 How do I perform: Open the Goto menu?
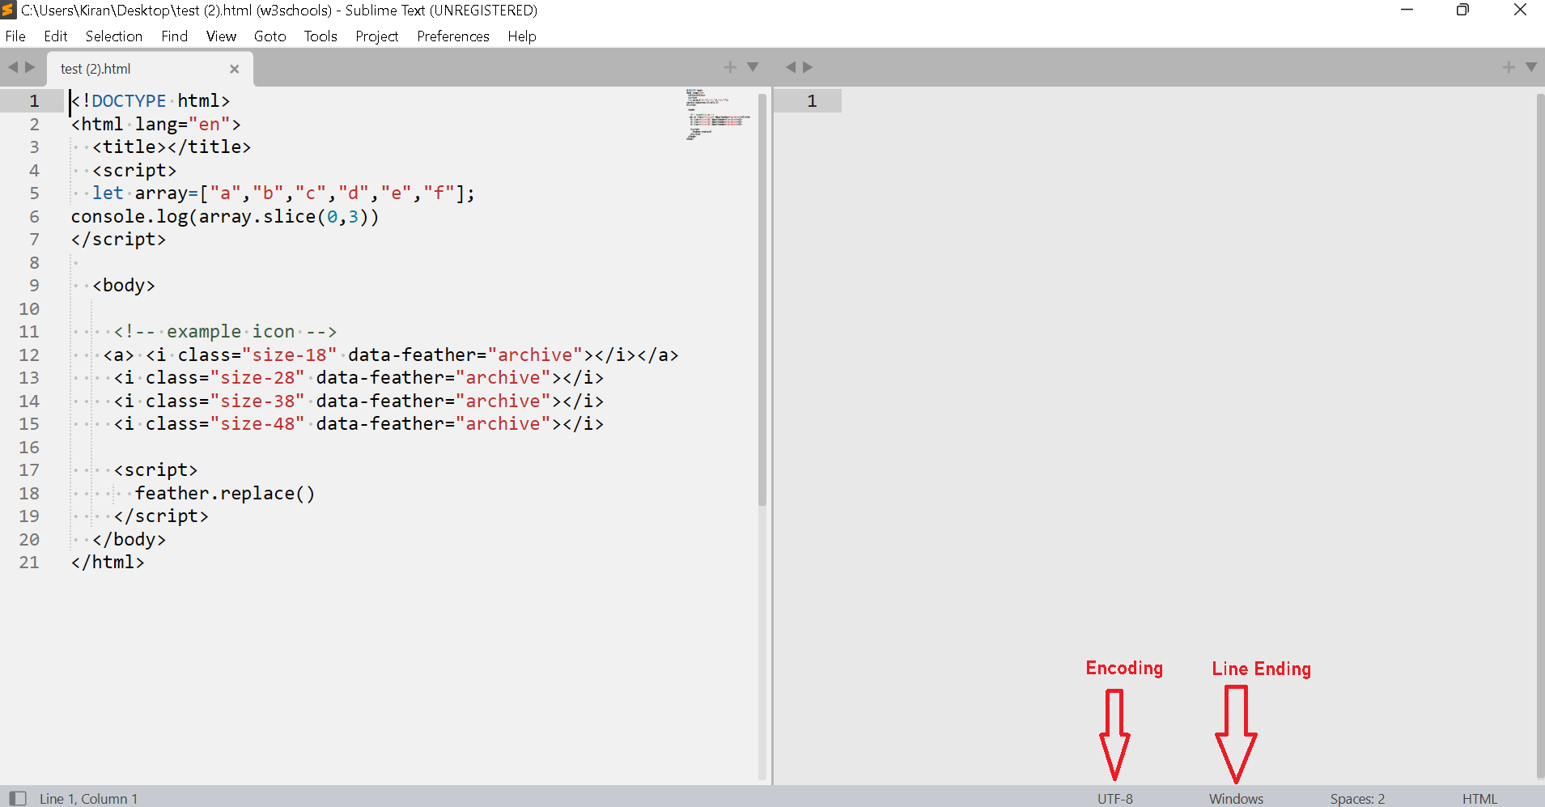(270, 36)
